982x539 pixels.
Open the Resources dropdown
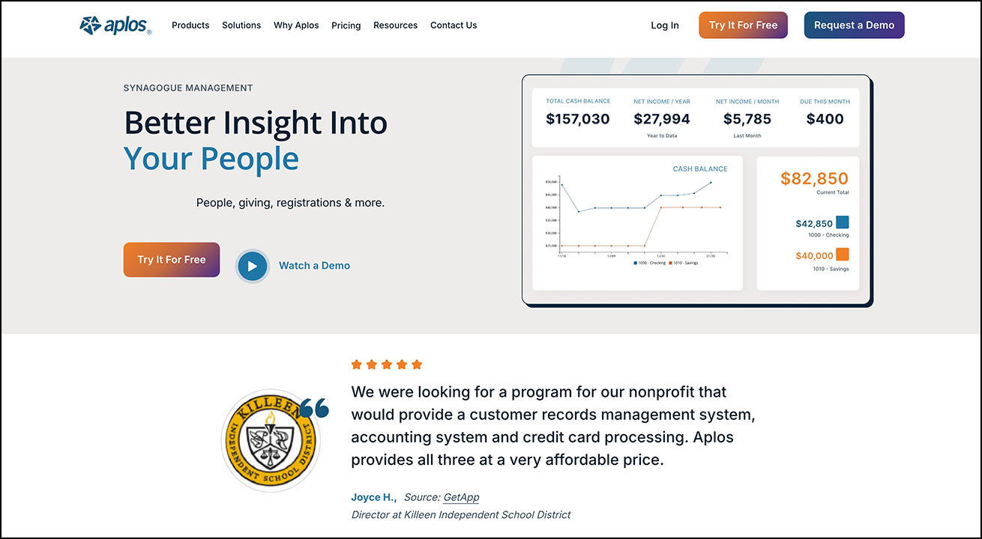(395, 25)
